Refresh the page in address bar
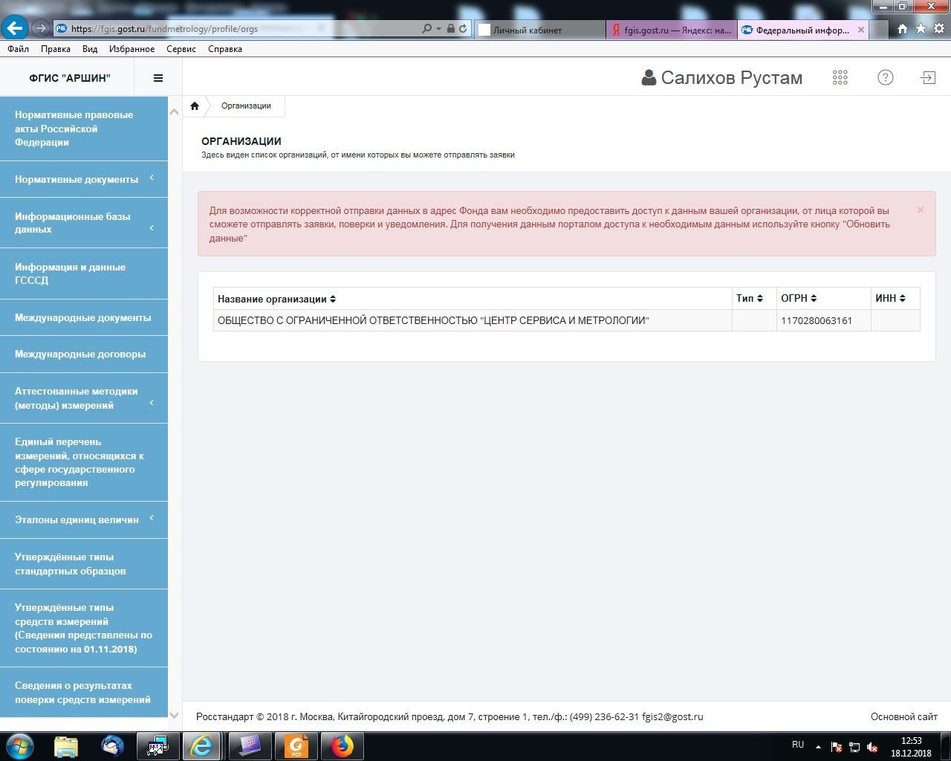Screen dimensions: 951x761 (463, 29)
